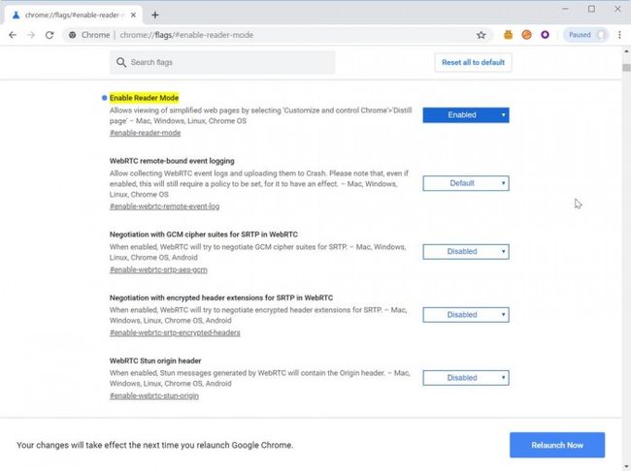Open the yellow extension icon in toolbar
Viewport: 631px width, 471px height.
(509, 35)
